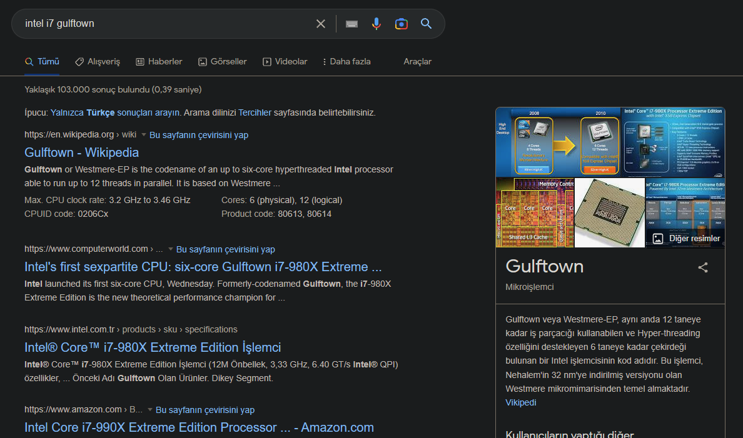Viewport: 743px width, 438px height.
Task: Open the die shot Shared L3 Cache thumbnail
Action: [x=535, y=212]
